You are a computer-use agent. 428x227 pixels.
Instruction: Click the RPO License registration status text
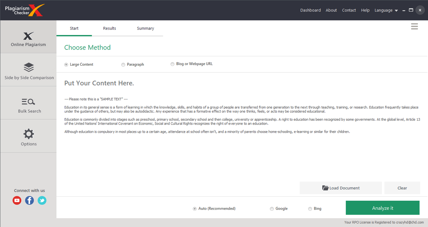point(384,222)
